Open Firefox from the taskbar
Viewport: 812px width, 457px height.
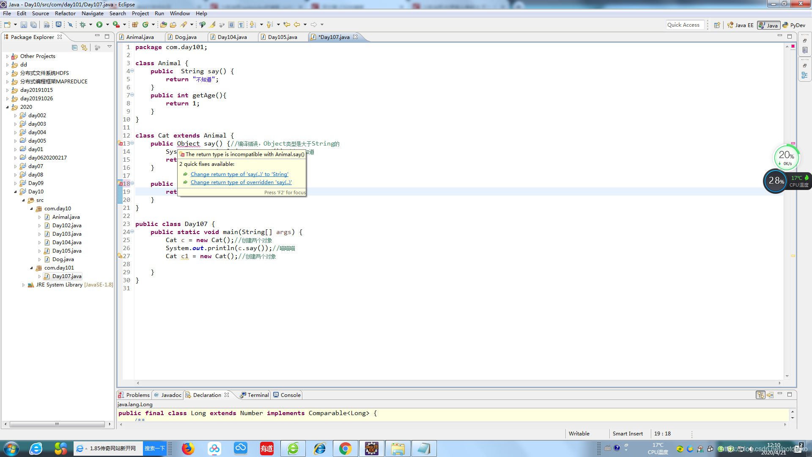188,449
